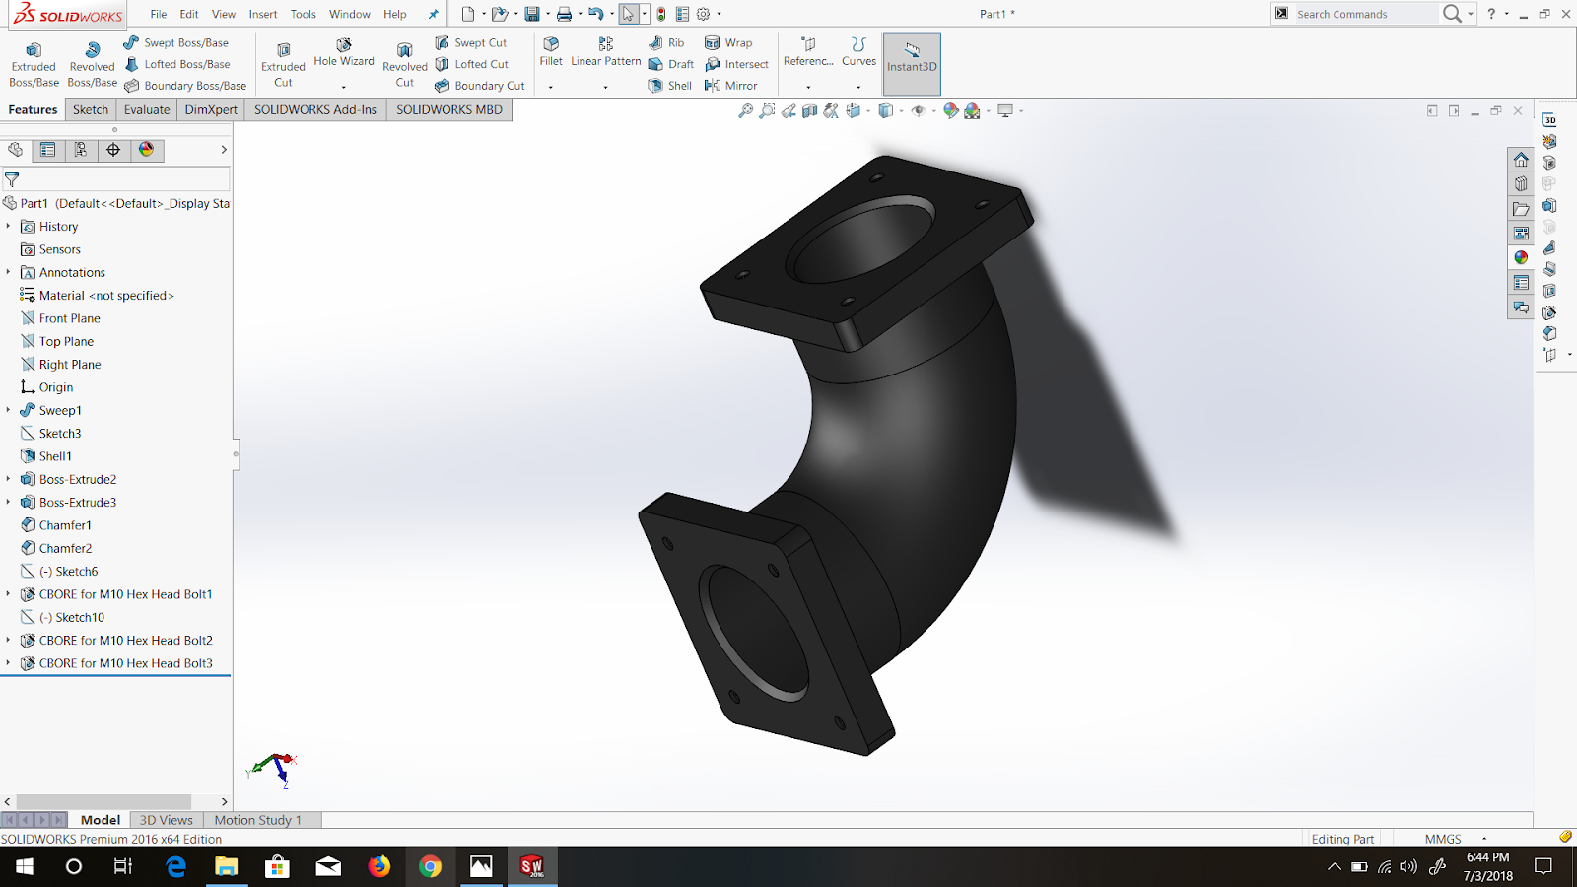Open the Display Style dropdown arrow
This screenshot has width=1577, height=887.
click(x=900, y=111)
